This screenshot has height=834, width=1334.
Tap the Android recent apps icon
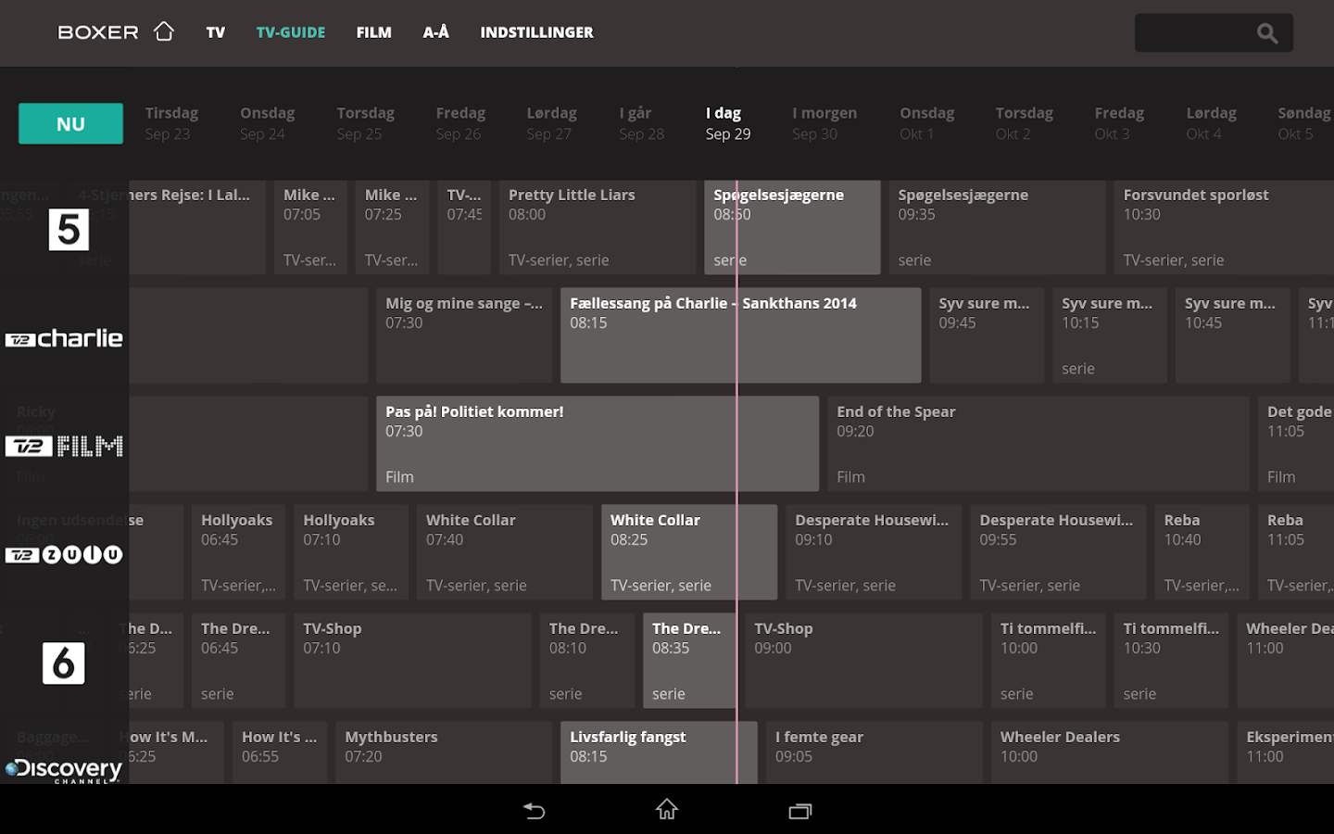click(799, 810)
